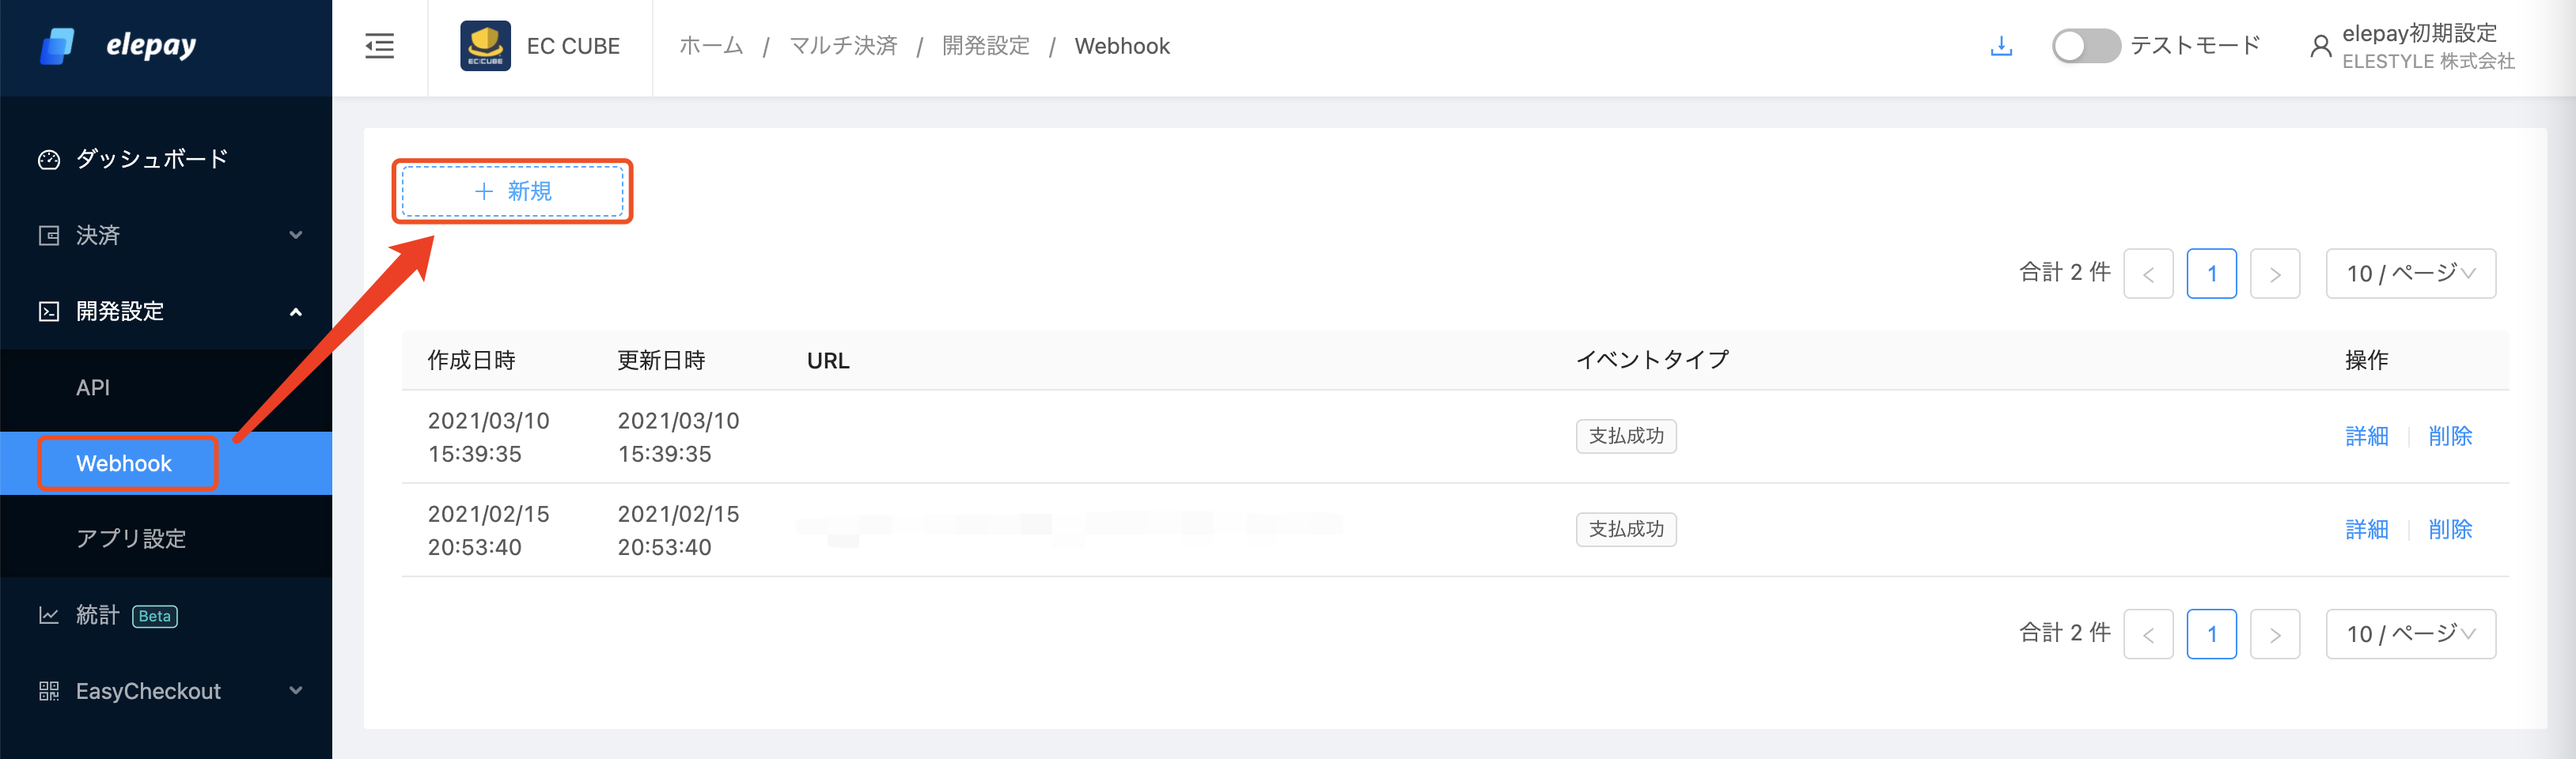The height and width of the screenshot is (759, 2576).
Task: Open 詳細 for the 2021/03/10 webhook
Action: coord(2366,436)
